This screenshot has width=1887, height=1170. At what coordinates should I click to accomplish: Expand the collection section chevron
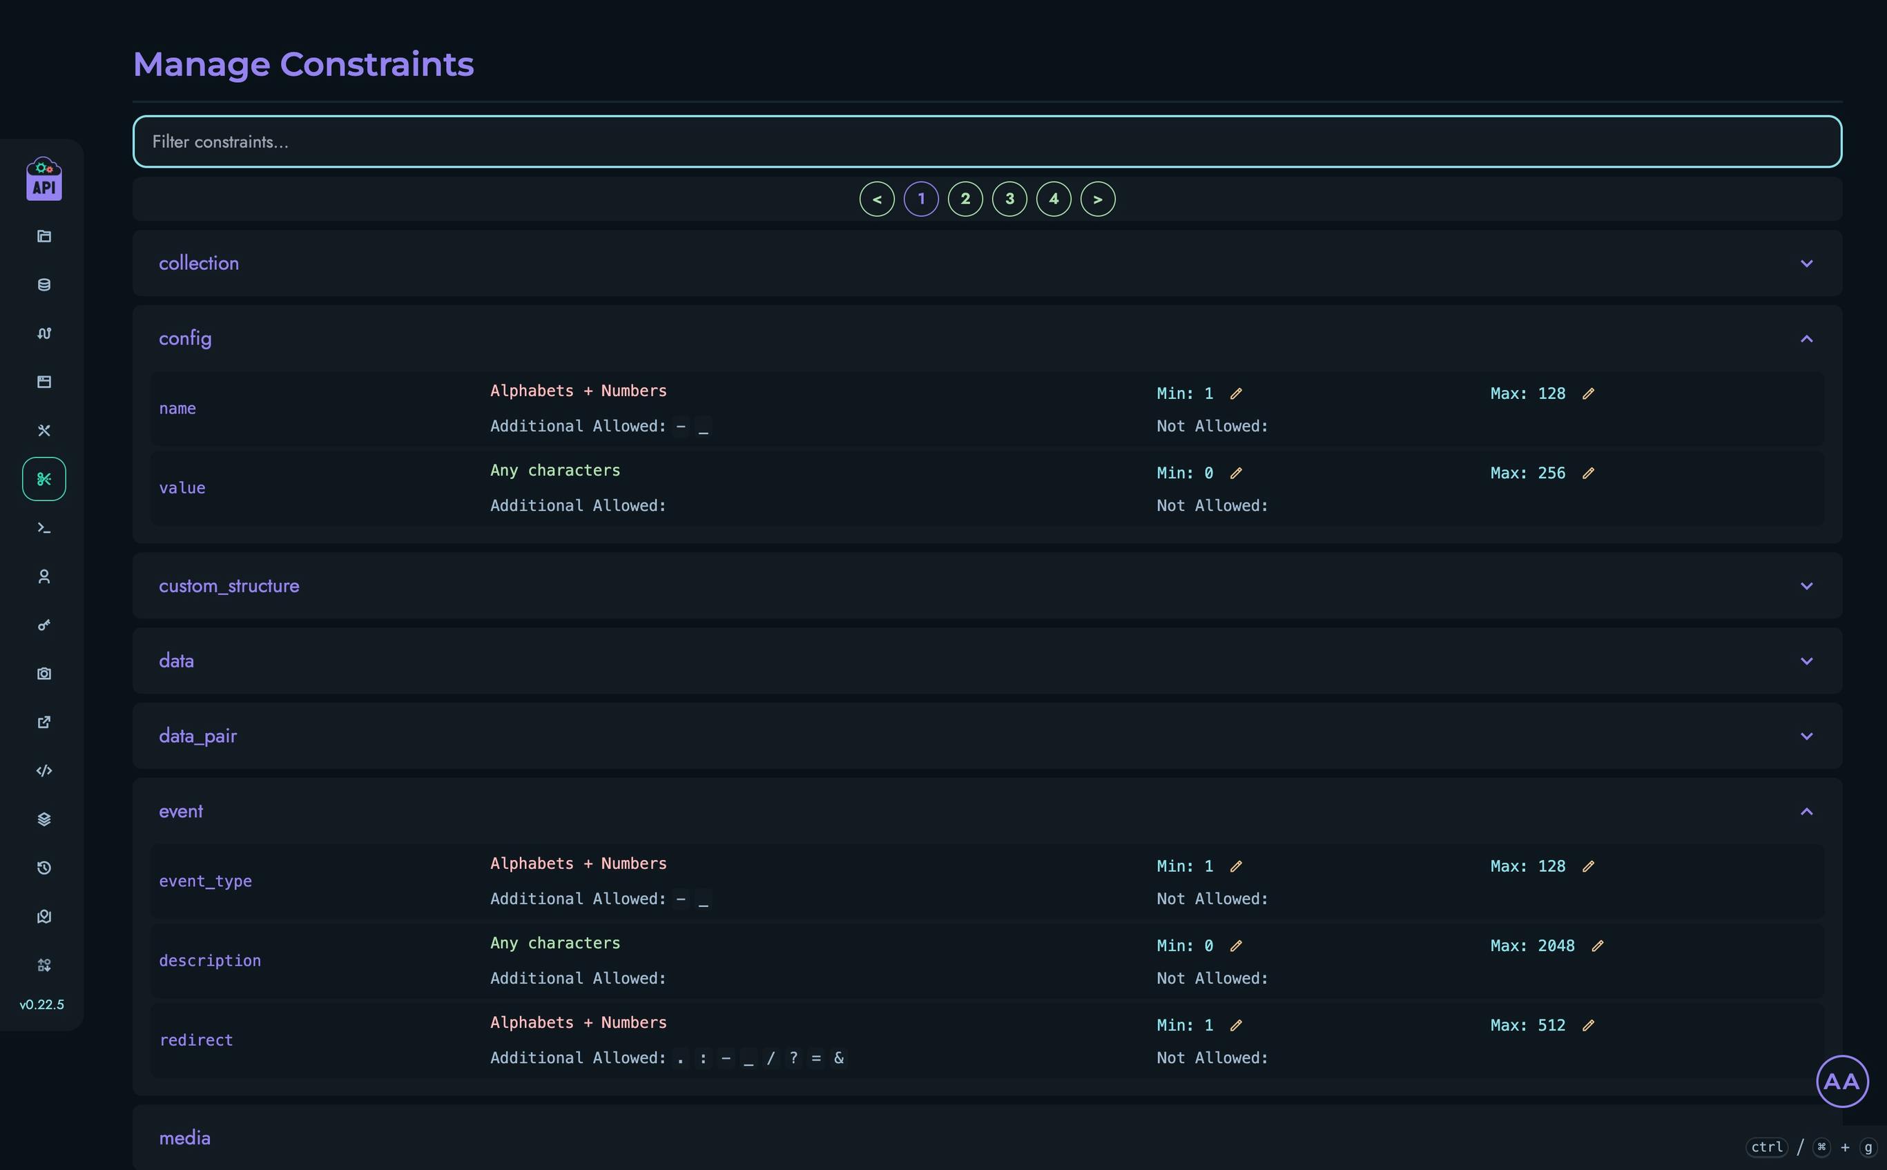click(1806, 264)
